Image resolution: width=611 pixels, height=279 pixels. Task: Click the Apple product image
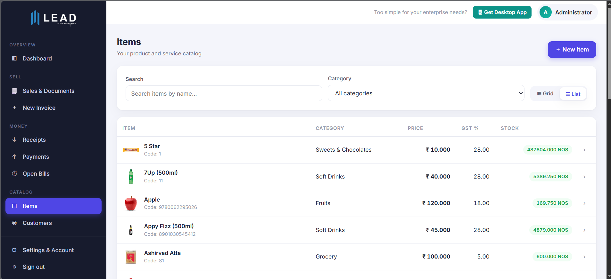(131, 203)
